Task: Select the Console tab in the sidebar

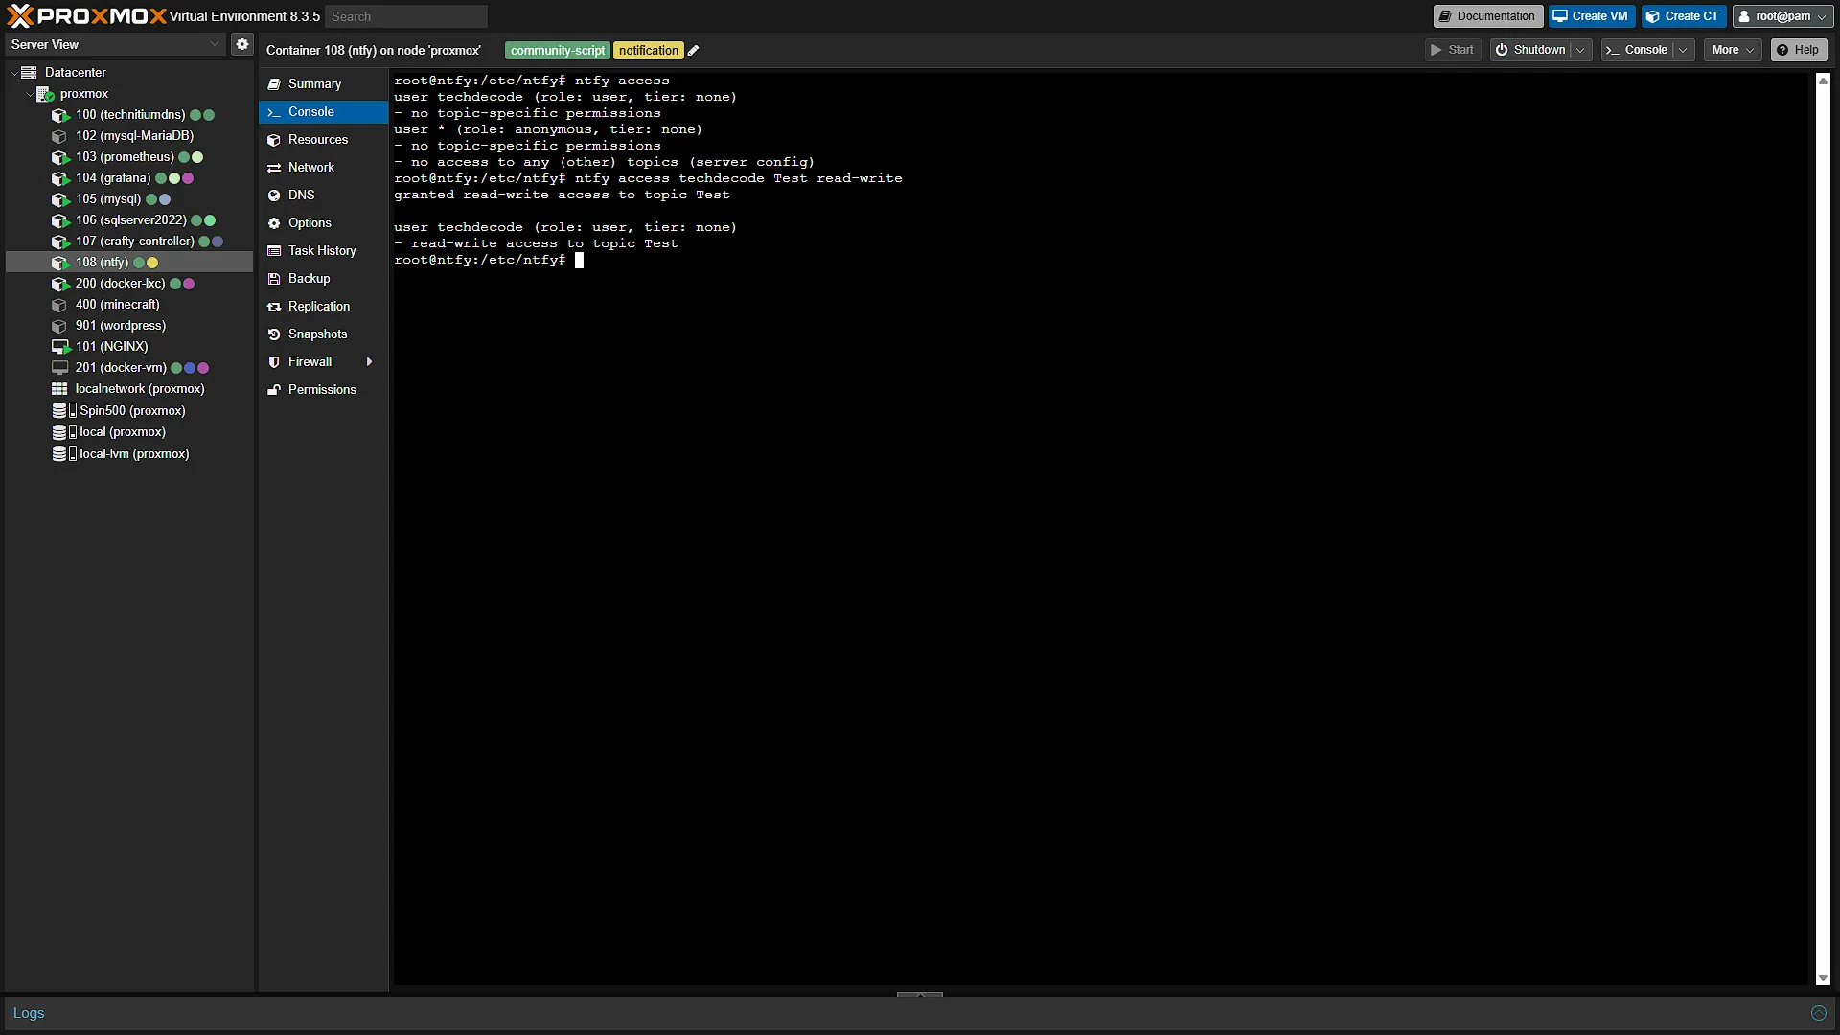Action: click(x=323, y=112)
